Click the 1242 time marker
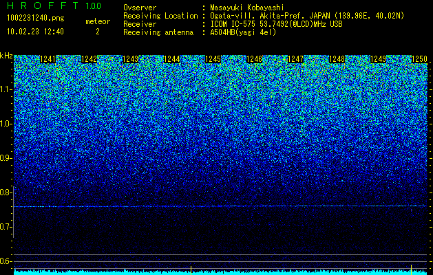Viewport: 433px width, 275px height. click(89, 59)
